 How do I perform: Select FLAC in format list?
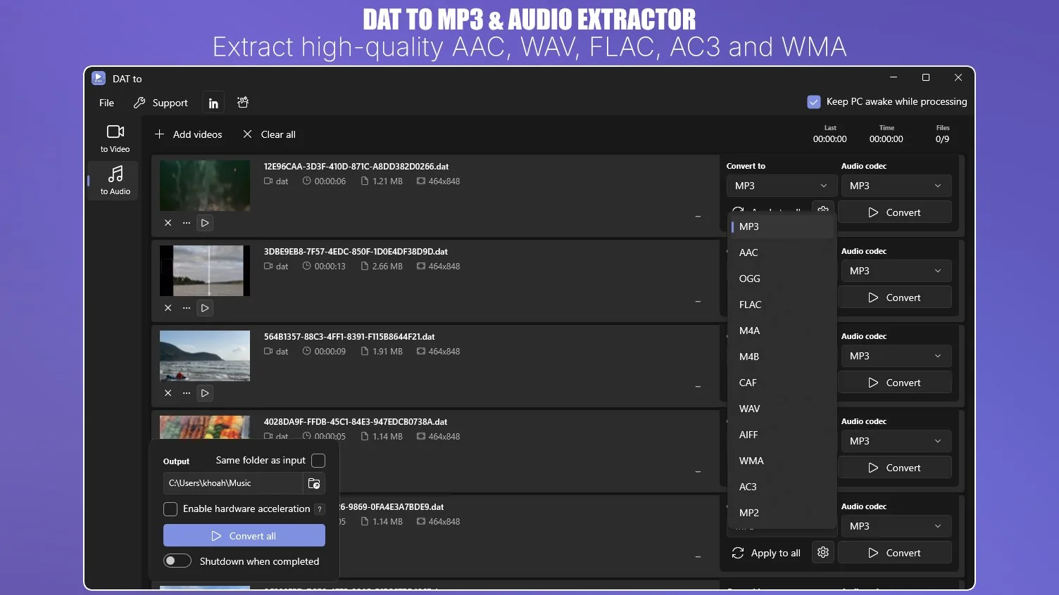point(782,305)
